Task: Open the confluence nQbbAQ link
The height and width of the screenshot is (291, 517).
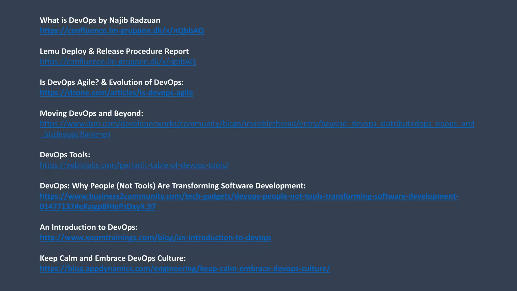Action: tap(122, 31)
